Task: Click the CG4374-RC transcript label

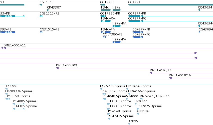Action: (x=137, y=18)
